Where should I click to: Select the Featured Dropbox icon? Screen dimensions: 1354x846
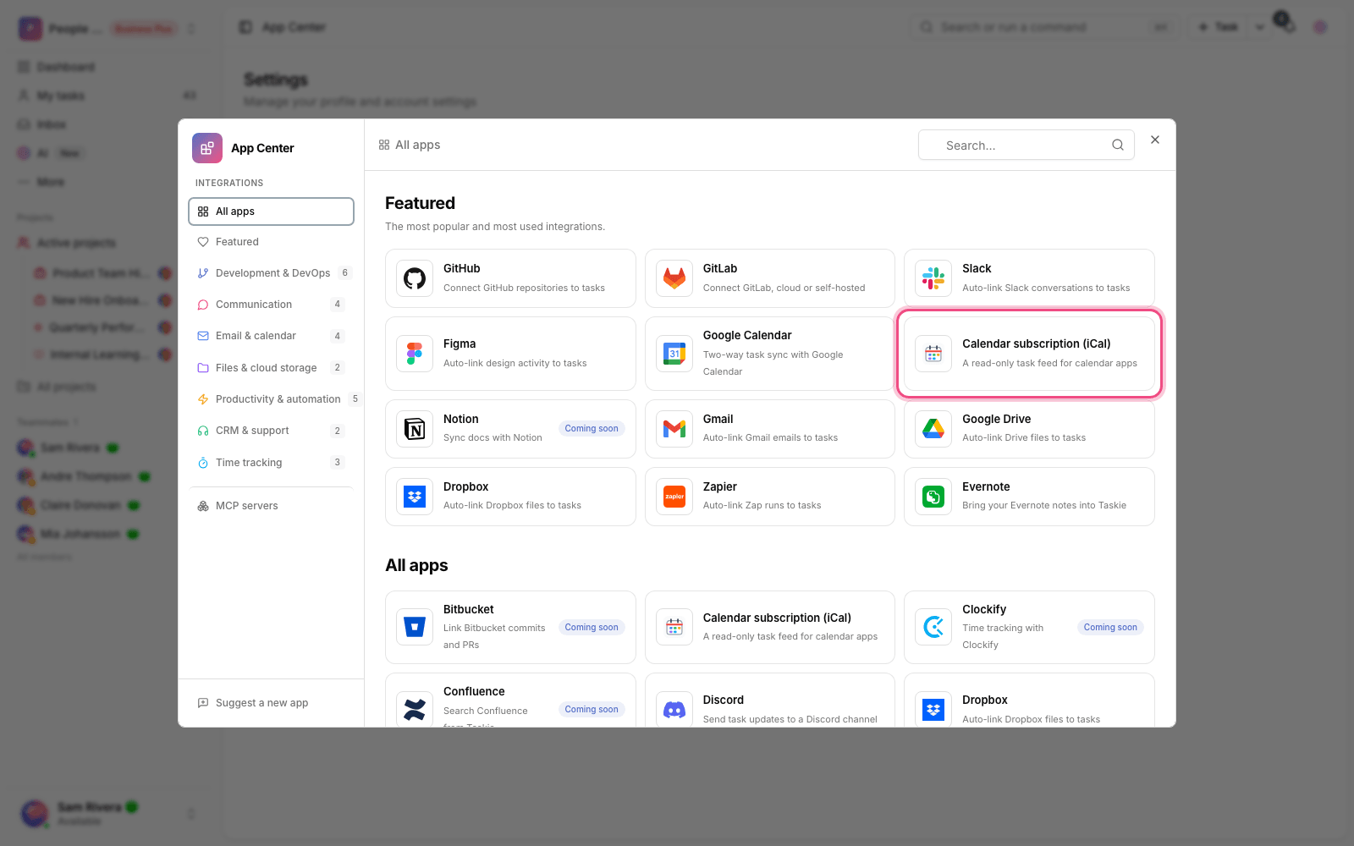(415, 497)
